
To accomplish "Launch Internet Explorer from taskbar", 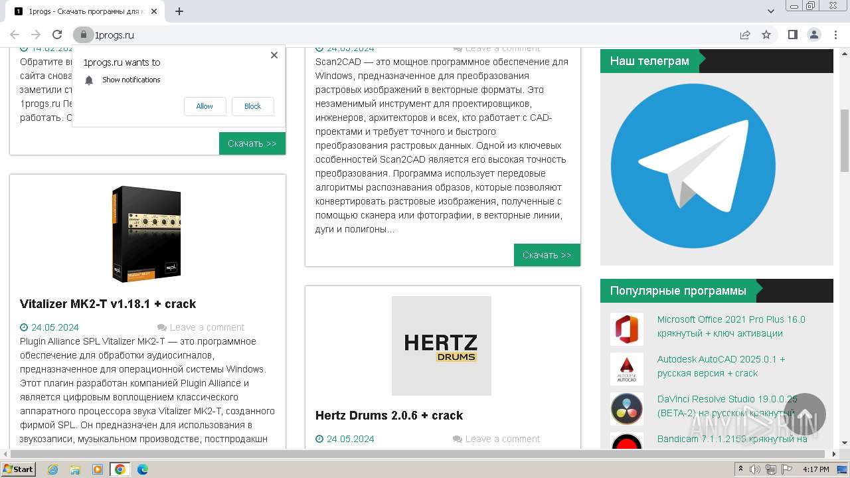I will click(53, 469).
